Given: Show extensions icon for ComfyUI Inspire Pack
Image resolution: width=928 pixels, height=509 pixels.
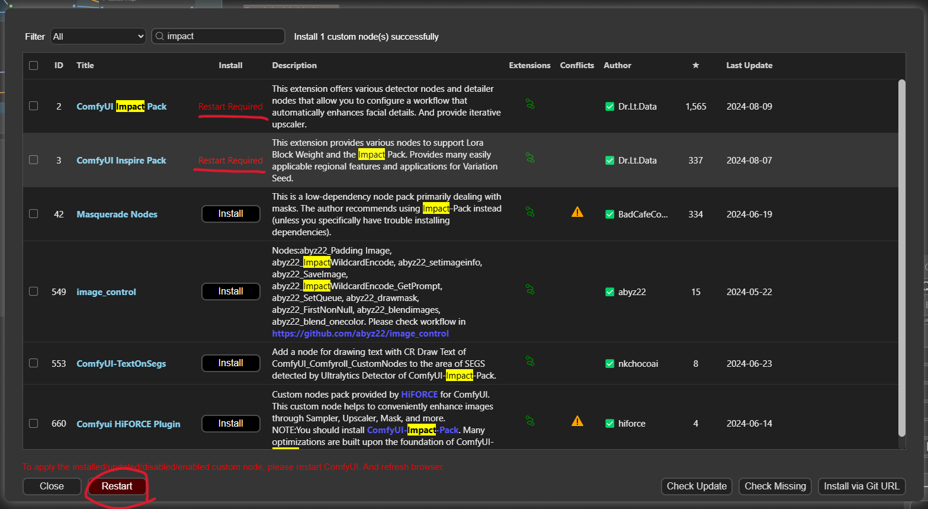Looking at the screenshot, I should 530,158.
